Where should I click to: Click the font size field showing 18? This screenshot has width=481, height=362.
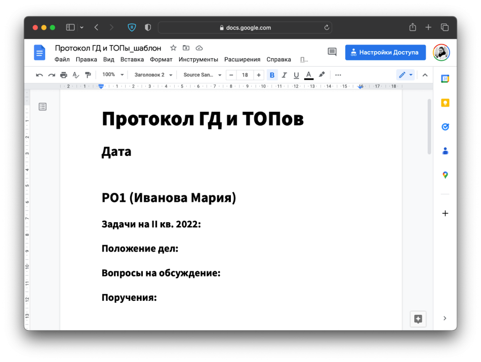(x=245, y=75)
